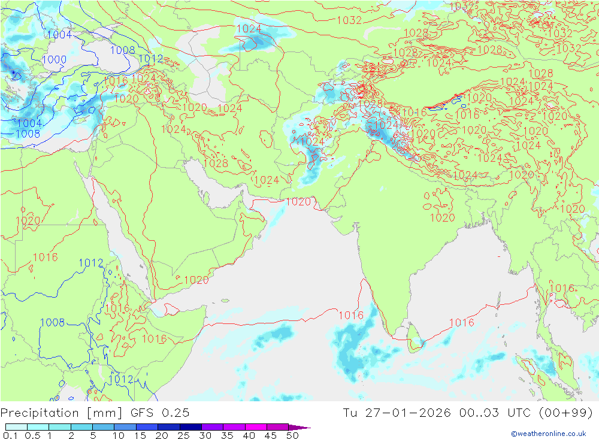Viewport: 599px width, 439px height.
Task: Click the 0.1–0.5 mm legend color box
Action: click(16, 427)
